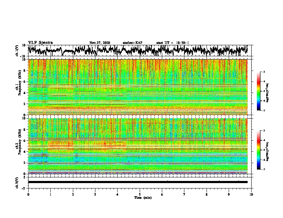Click the ch.1 spectrogram color bar

(x=258, y=91)
